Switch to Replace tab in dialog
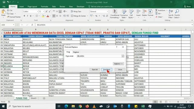194x109 pixels. [76, 52]
